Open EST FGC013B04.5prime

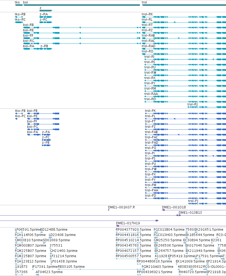click(x=169, y=229)
